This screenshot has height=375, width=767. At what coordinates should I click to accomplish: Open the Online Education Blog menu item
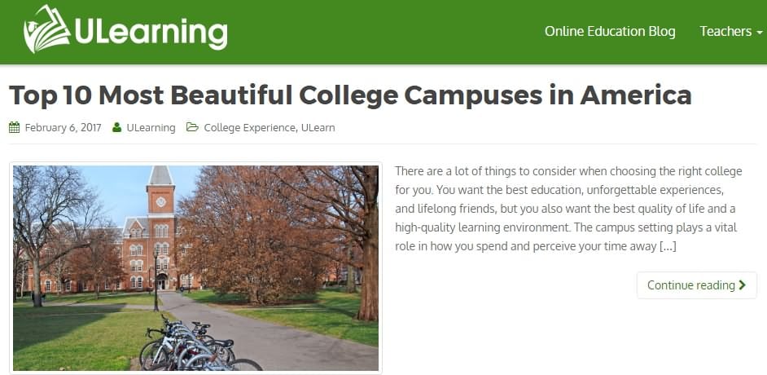(610, 31)
